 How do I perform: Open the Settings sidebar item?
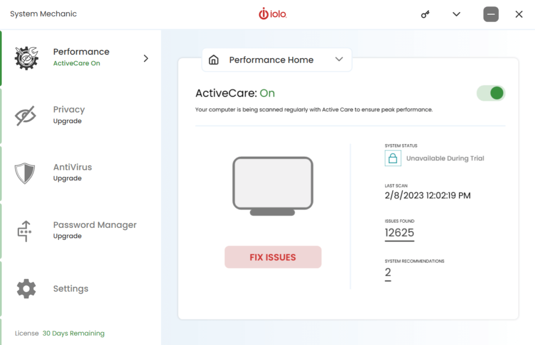point(80,289)
